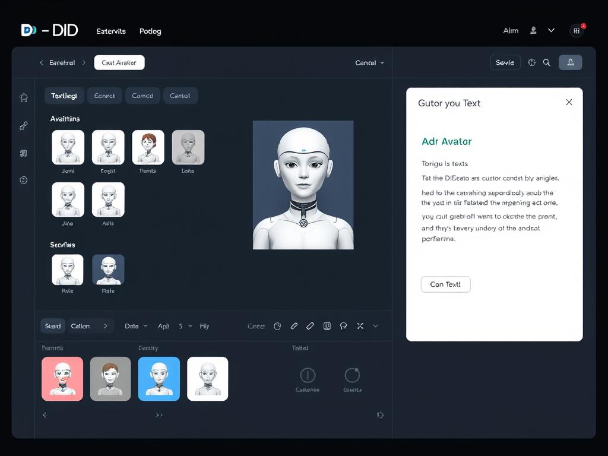The height and width of the screenshot is (456, 608).
Task: Click the book icon in the toolbar
Action: coord(327,326)
